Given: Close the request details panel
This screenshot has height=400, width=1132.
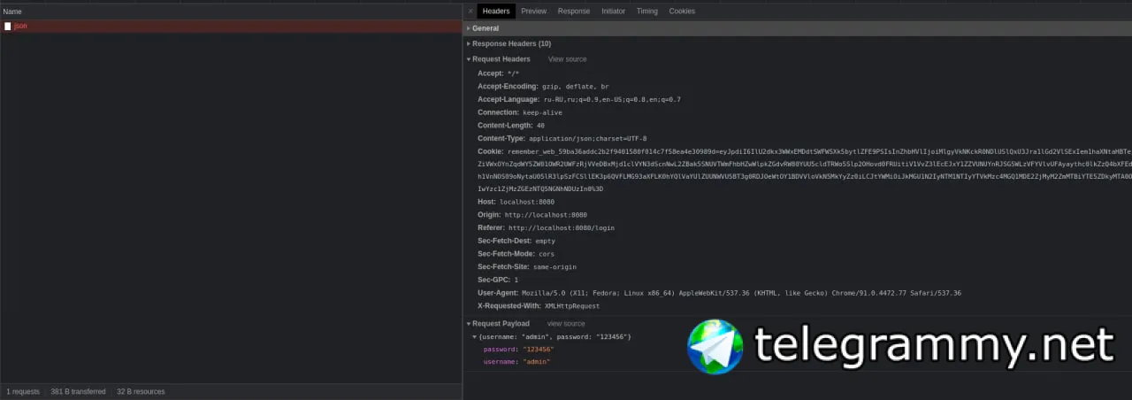Looking at the screenshot, I should point(470,12).
